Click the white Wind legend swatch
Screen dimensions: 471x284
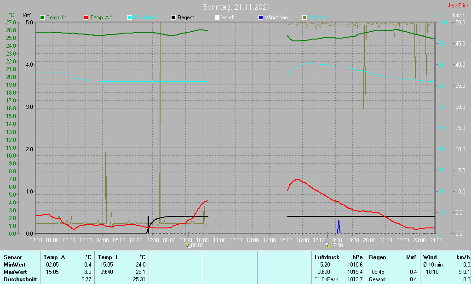(217, 17)
